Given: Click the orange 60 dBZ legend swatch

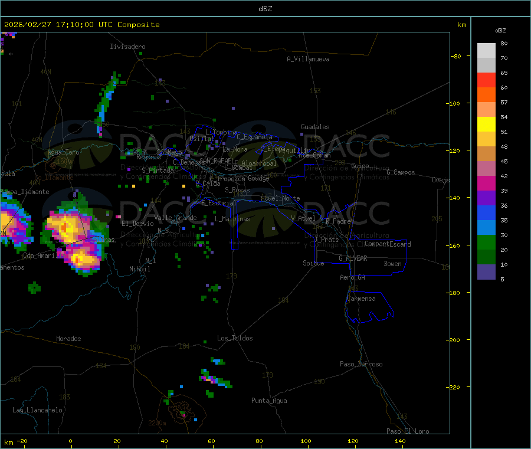Looking at the screenshot, I should tap(486, 95).
